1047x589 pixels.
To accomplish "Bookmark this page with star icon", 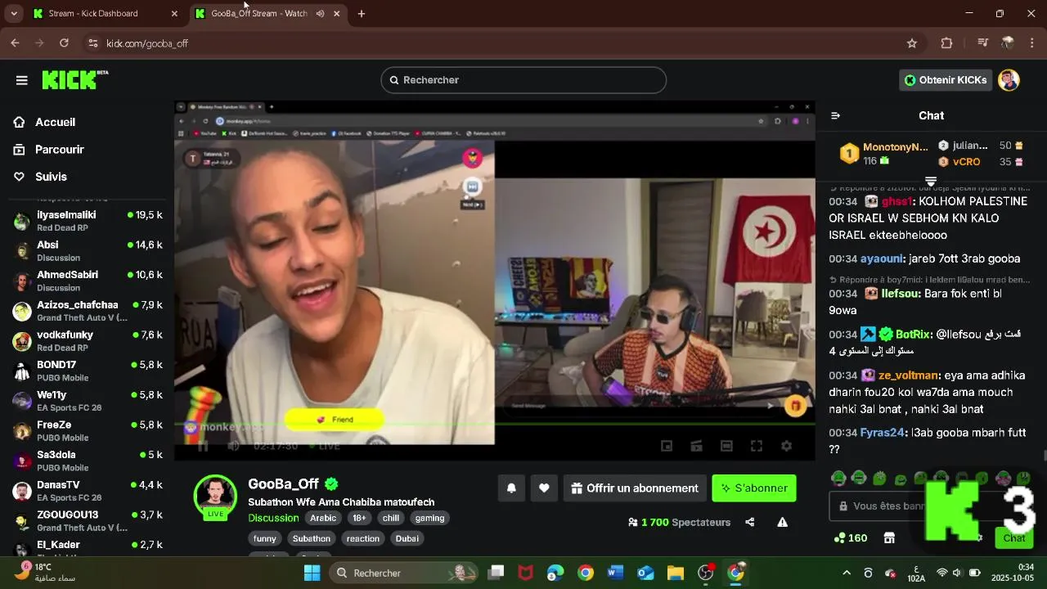I will [911, 43].
